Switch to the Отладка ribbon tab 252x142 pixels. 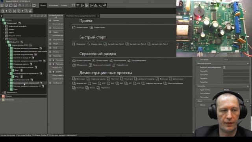pos(64,5)
